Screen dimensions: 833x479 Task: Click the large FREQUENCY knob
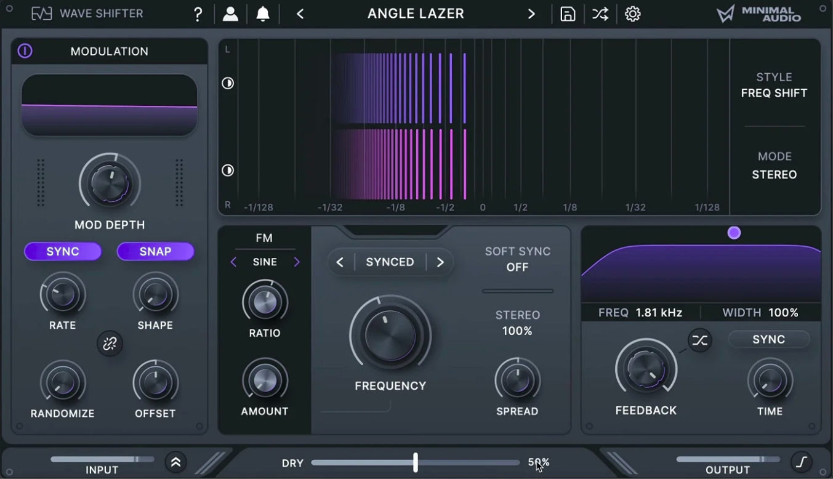(x=390, y=336)
